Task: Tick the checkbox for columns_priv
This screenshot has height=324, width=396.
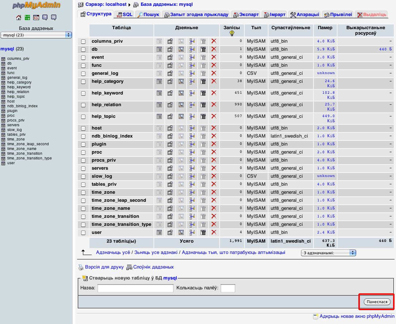Action: click(x=83, y=42)
